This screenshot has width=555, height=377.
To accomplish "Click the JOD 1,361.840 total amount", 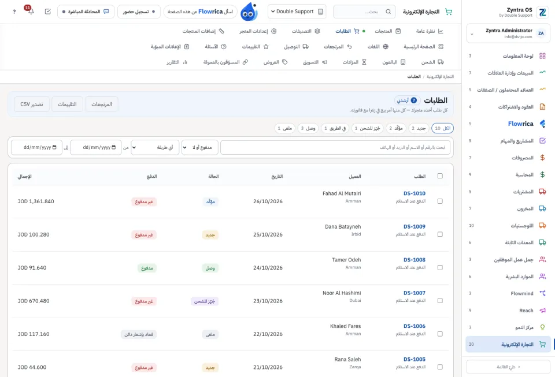I will pos(36,201).
